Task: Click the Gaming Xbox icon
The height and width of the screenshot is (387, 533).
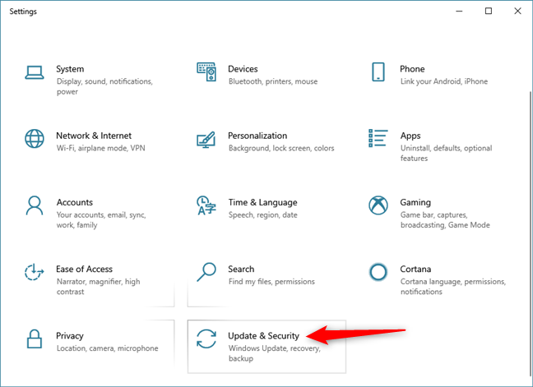Action: (x=378, y=205)
